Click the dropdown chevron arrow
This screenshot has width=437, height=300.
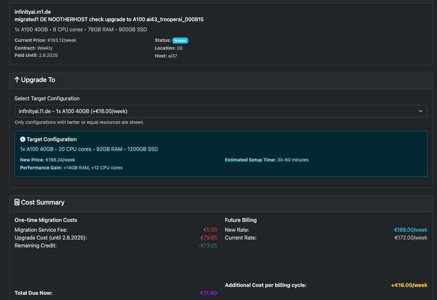pyautogui.click(x=420, y=111)
